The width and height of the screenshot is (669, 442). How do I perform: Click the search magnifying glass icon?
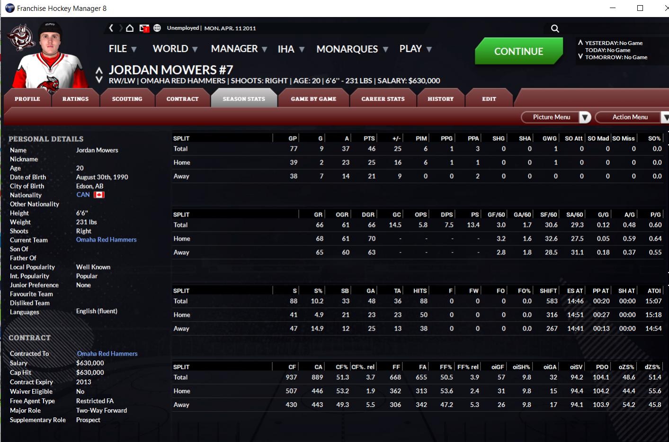[x=555, y=28]
